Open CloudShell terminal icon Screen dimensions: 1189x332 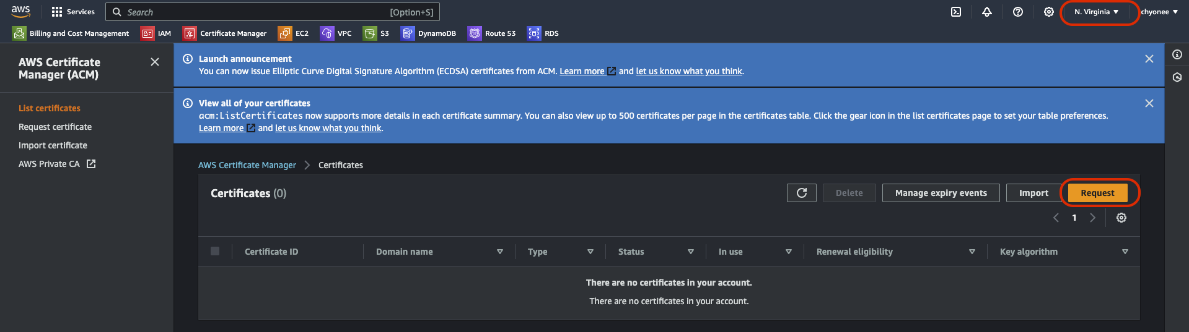click(x=956, y=12)
